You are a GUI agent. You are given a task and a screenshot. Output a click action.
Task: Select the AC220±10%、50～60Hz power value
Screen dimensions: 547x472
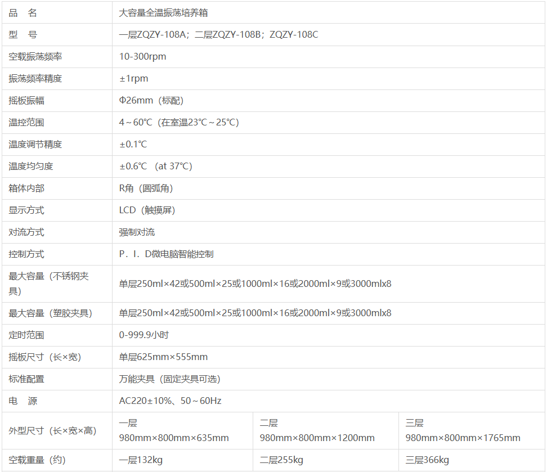(x=170, y=401)
